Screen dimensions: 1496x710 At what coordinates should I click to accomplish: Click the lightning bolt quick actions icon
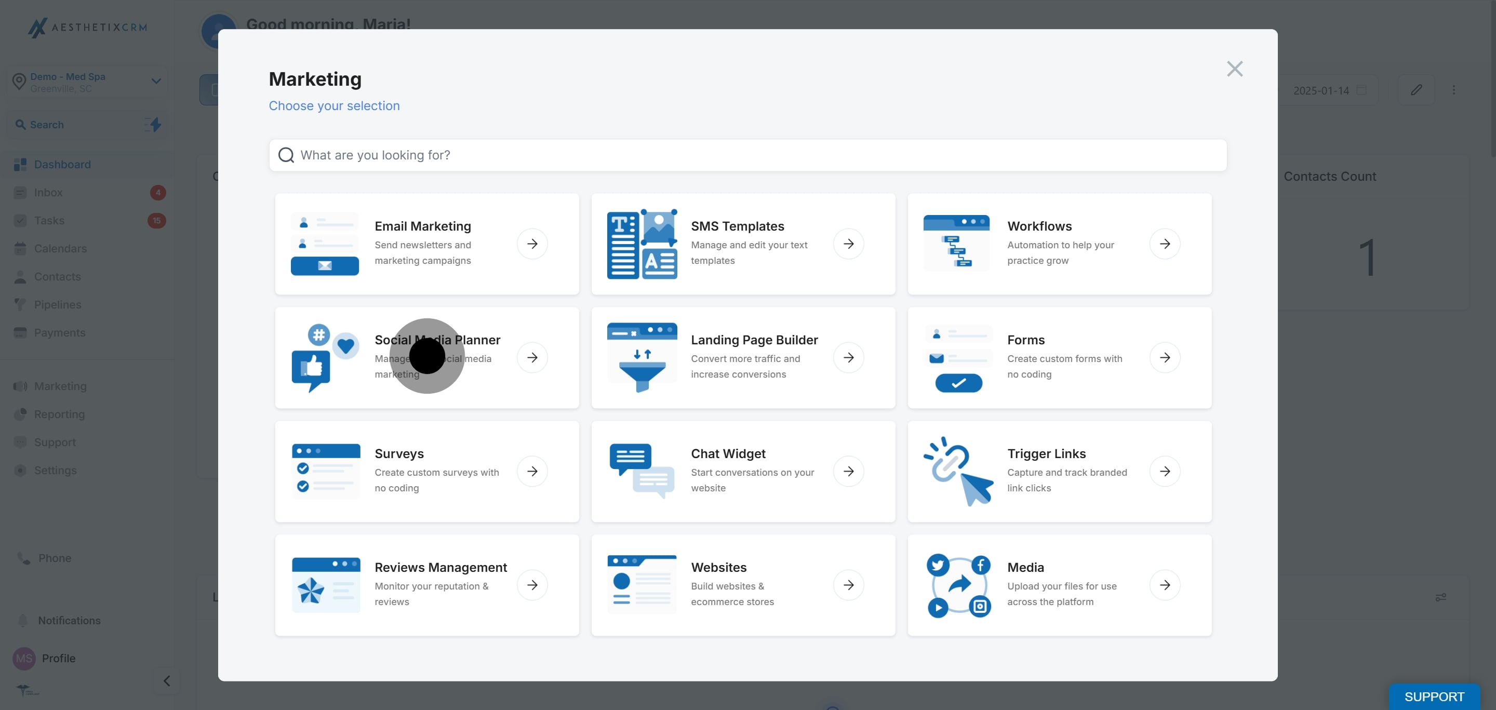click(x=154, y=124)
